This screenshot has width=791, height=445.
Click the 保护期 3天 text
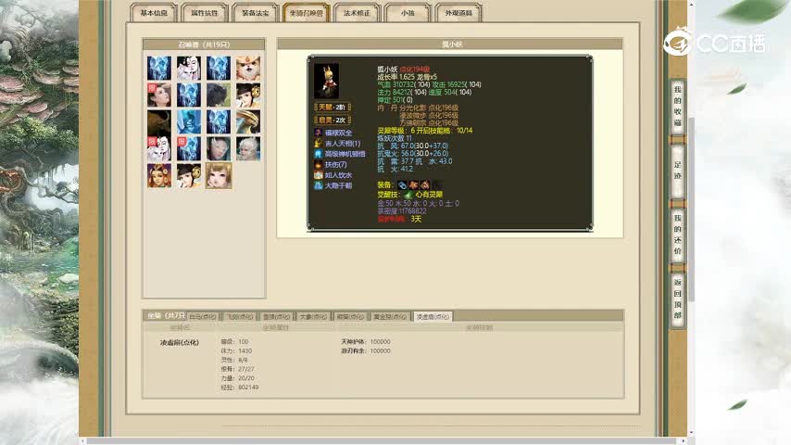pos(399,219)
